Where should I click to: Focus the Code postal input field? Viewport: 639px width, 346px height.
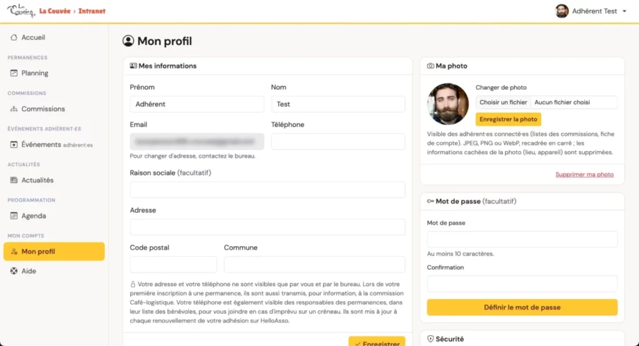tap(173, 264)
